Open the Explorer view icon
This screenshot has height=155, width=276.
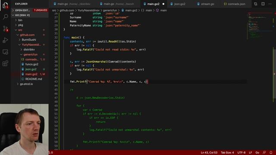[x=5, y=6]
